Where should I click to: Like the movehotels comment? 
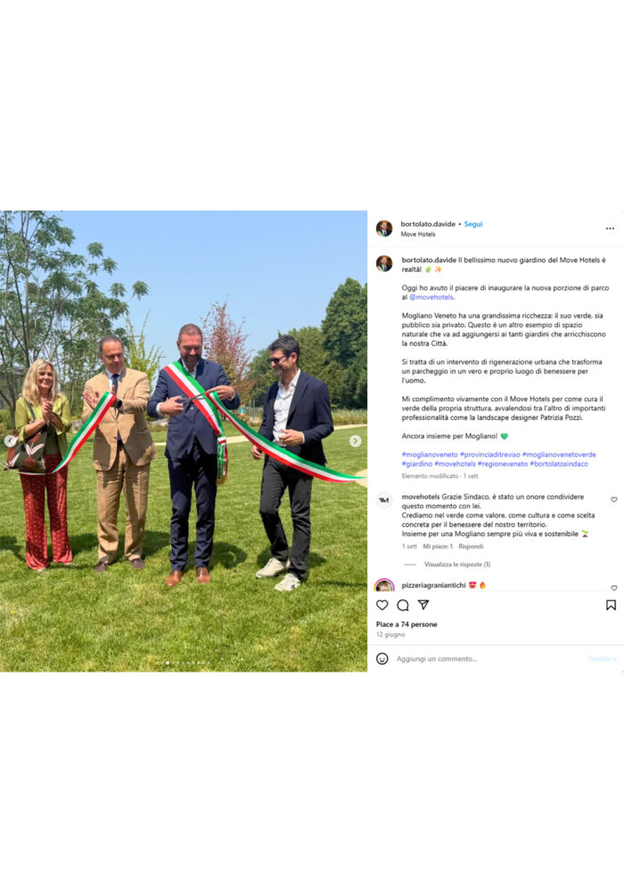614,499
